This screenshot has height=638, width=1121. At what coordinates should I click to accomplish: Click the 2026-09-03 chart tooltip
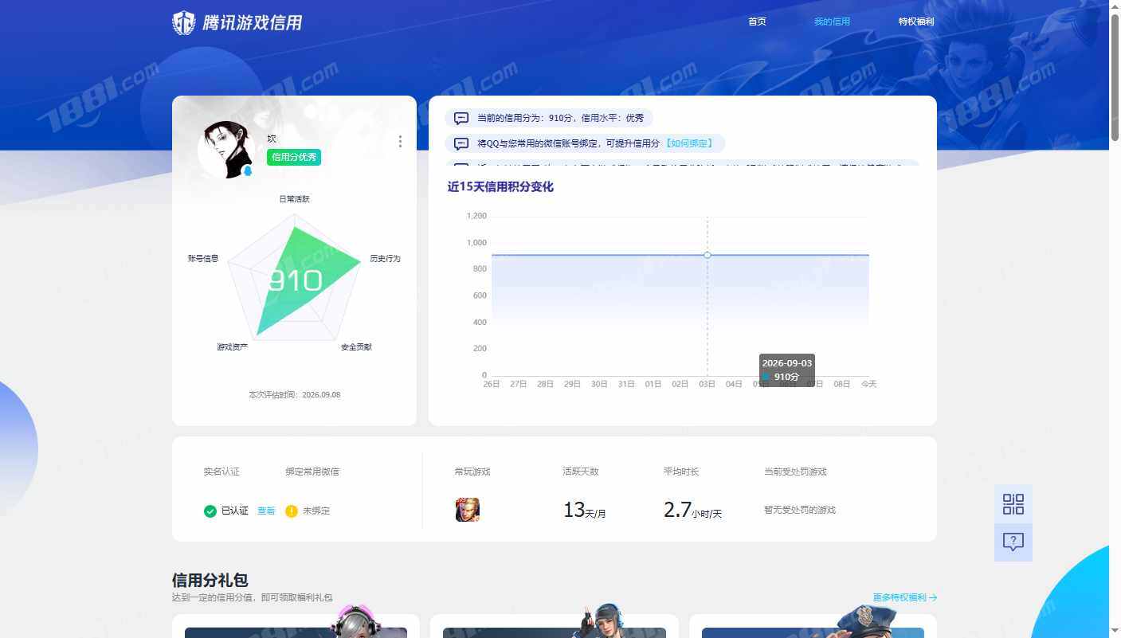click(787, 370)
